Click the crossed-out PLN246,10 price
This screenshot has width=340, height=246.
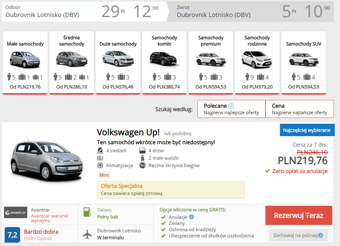pyautogui.click(x=312, y=152)
